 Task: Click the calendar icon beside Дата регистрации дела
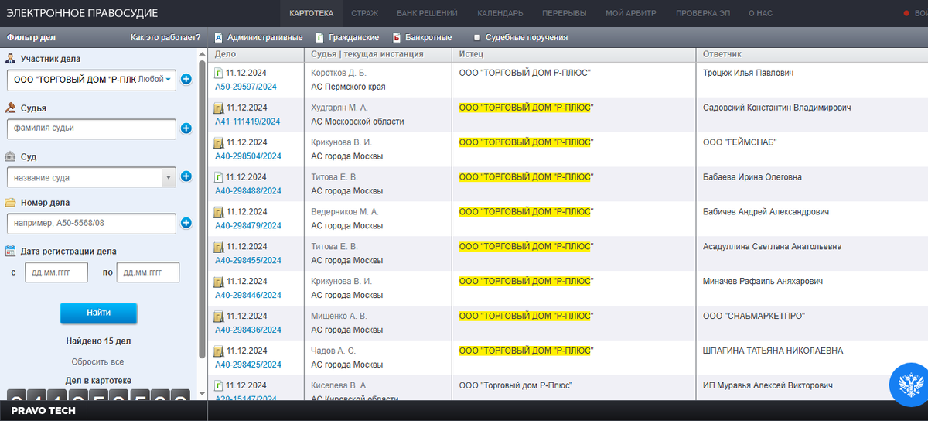[11, 251]
